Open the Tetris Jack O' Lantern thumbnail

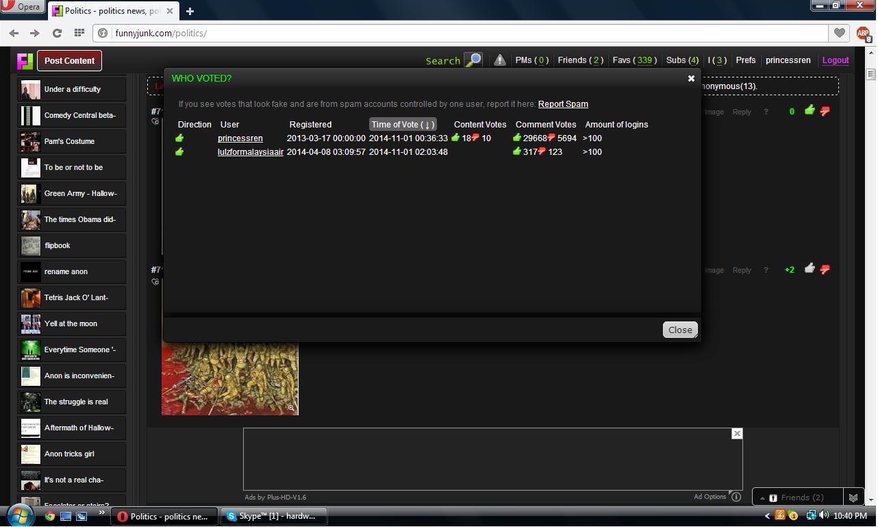[x=30, y=298]
